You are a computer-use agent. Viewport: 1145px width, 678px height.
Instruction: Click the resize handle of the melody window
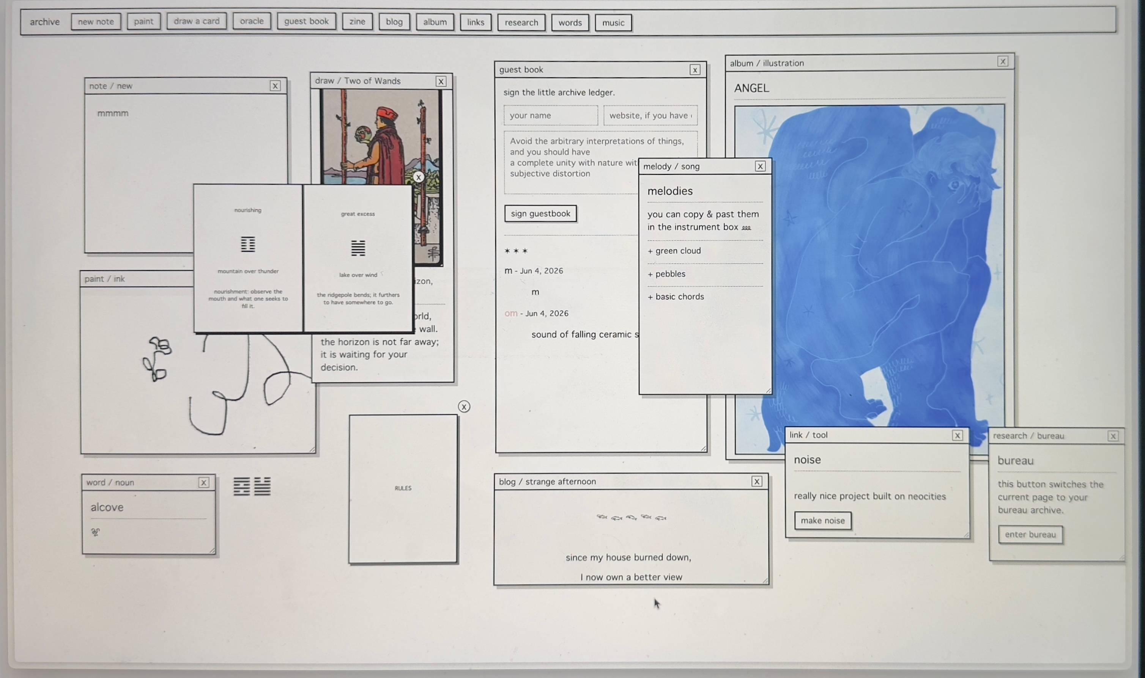point(768,390)
